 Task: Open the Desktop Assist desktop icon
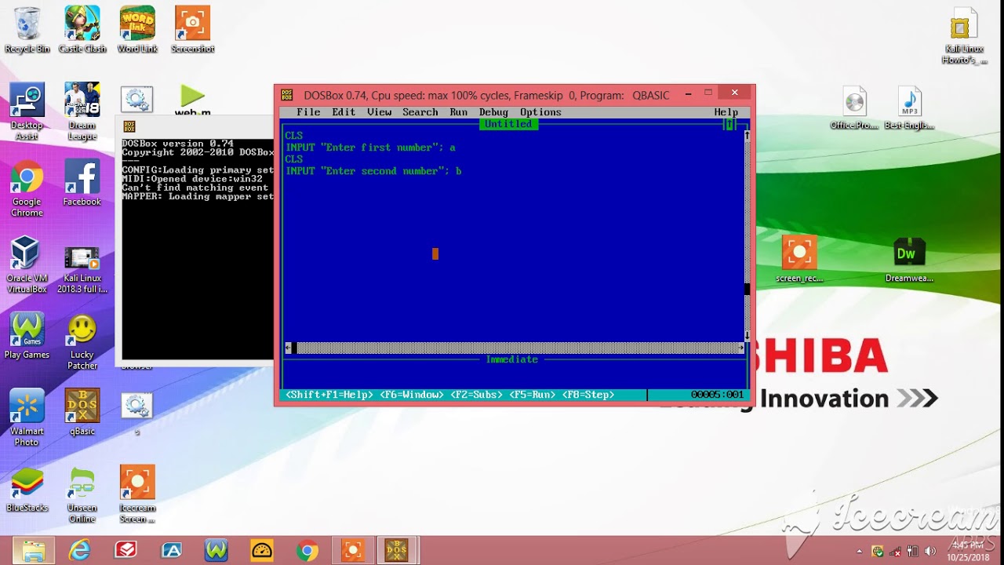coord(27,111)
